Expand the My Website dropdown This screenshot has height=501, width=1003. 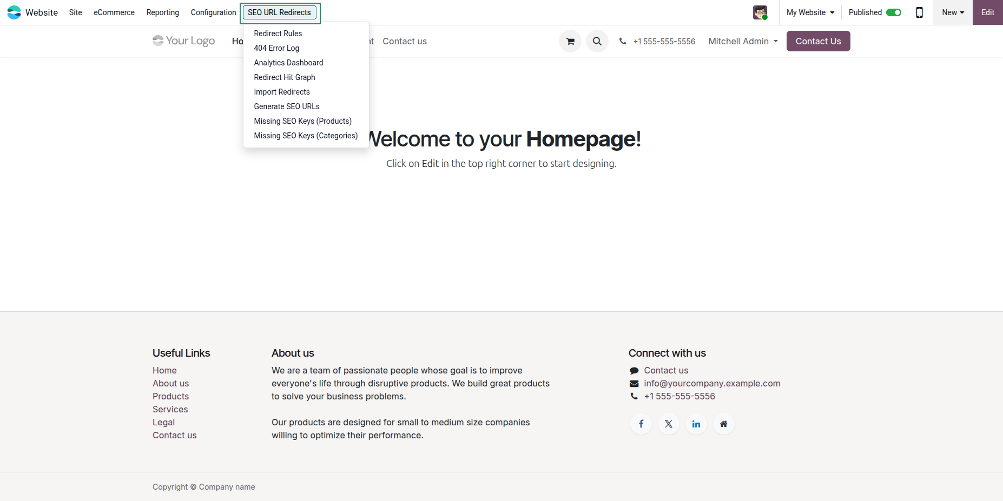click(810, 12)
